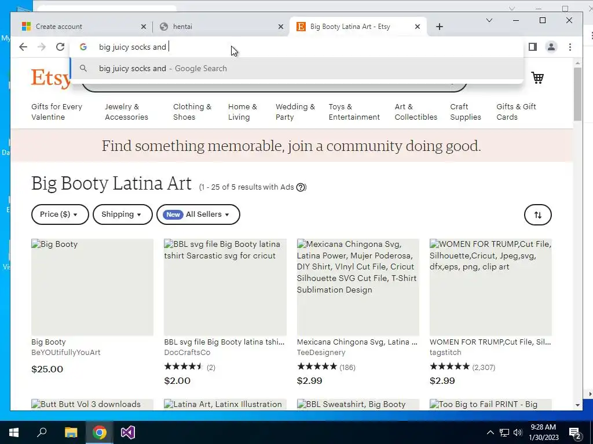593x444 pixels.
Task: Click the Butt Butt Vol 3 downloads listing
Action: tap(92, 404)
